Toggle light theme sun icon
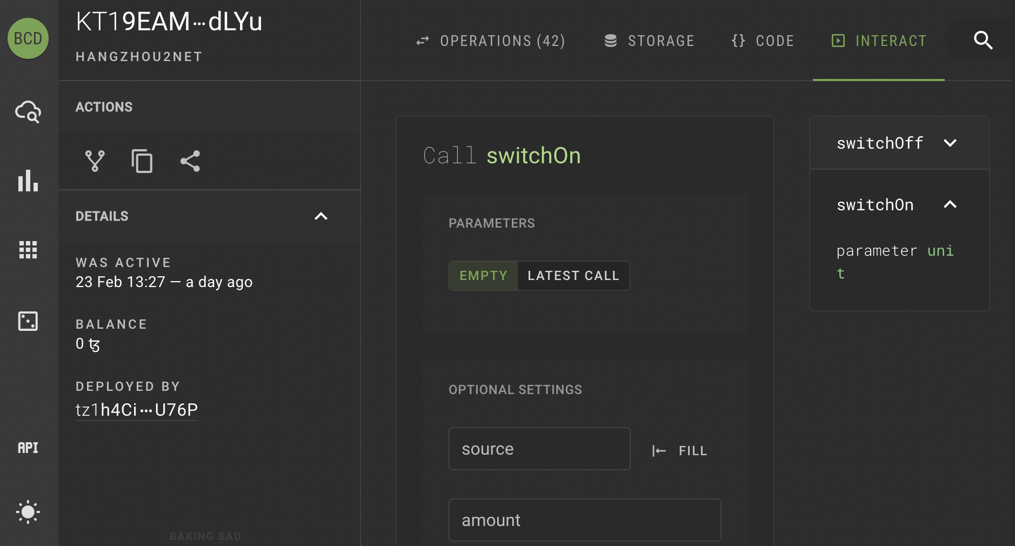The width and height of the screenshot is (1015, 546). (28, 511)
